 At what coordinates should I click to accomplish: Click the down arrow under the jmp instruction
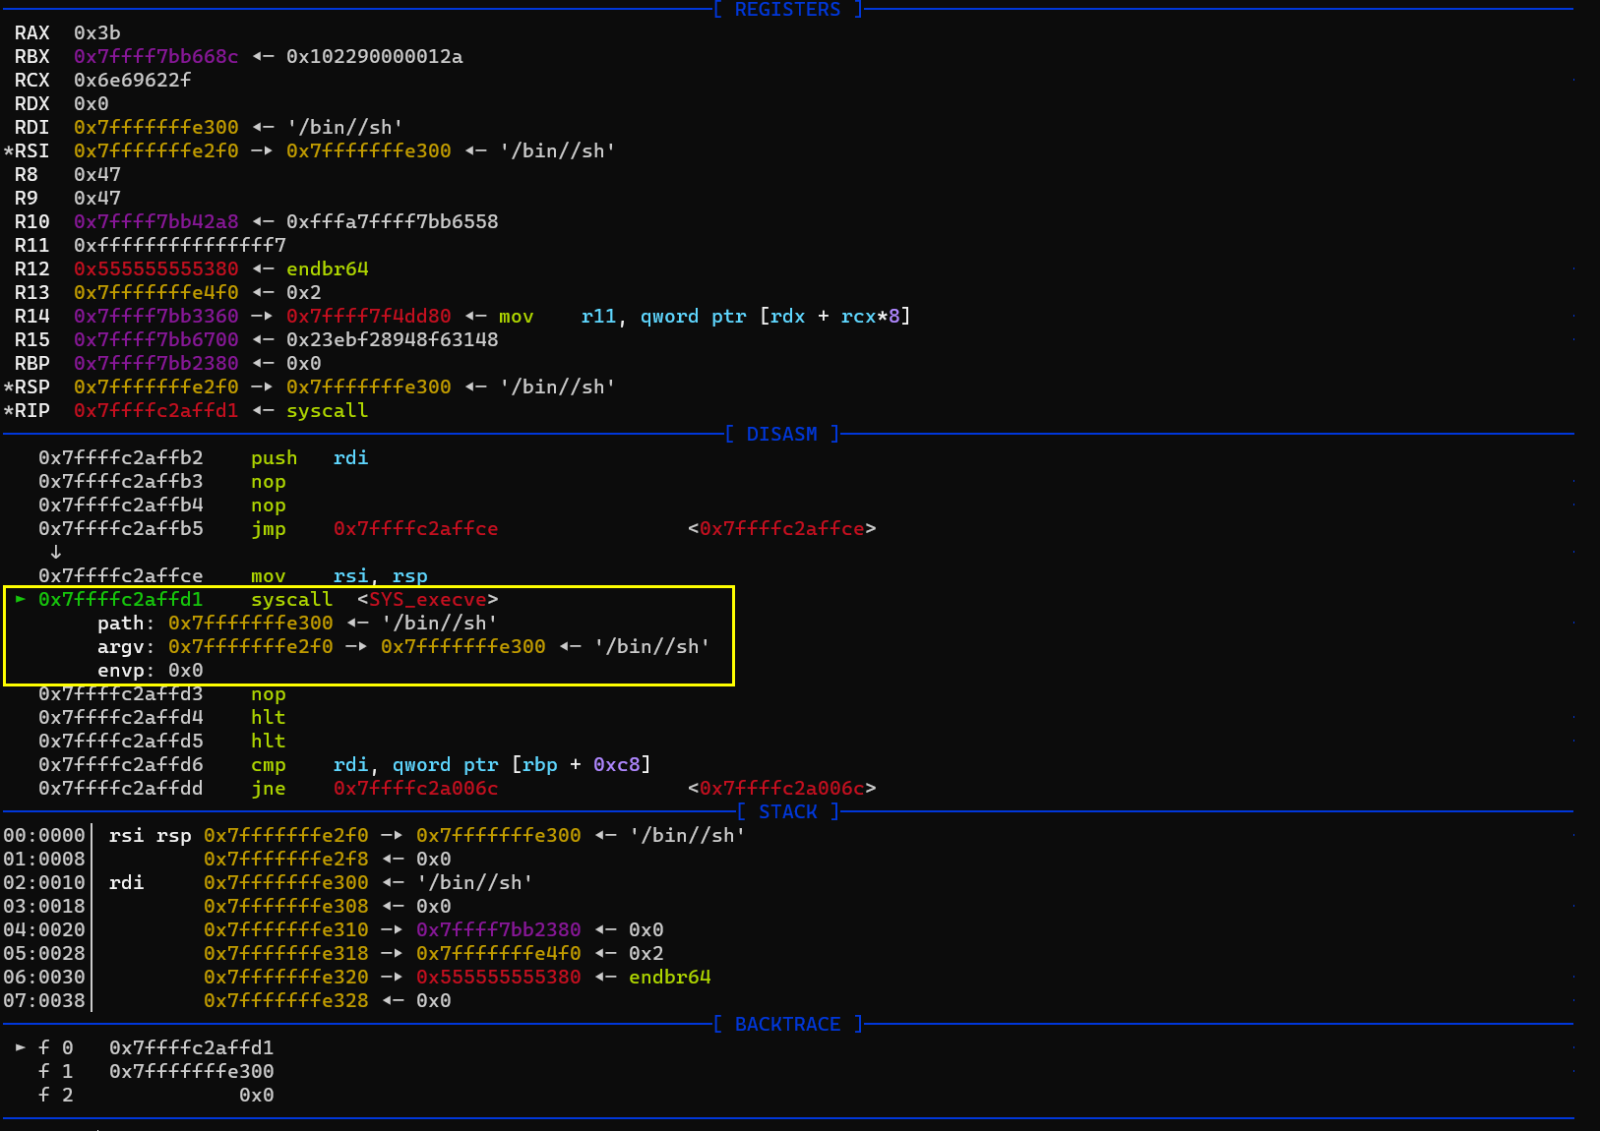tap(55, 552)
